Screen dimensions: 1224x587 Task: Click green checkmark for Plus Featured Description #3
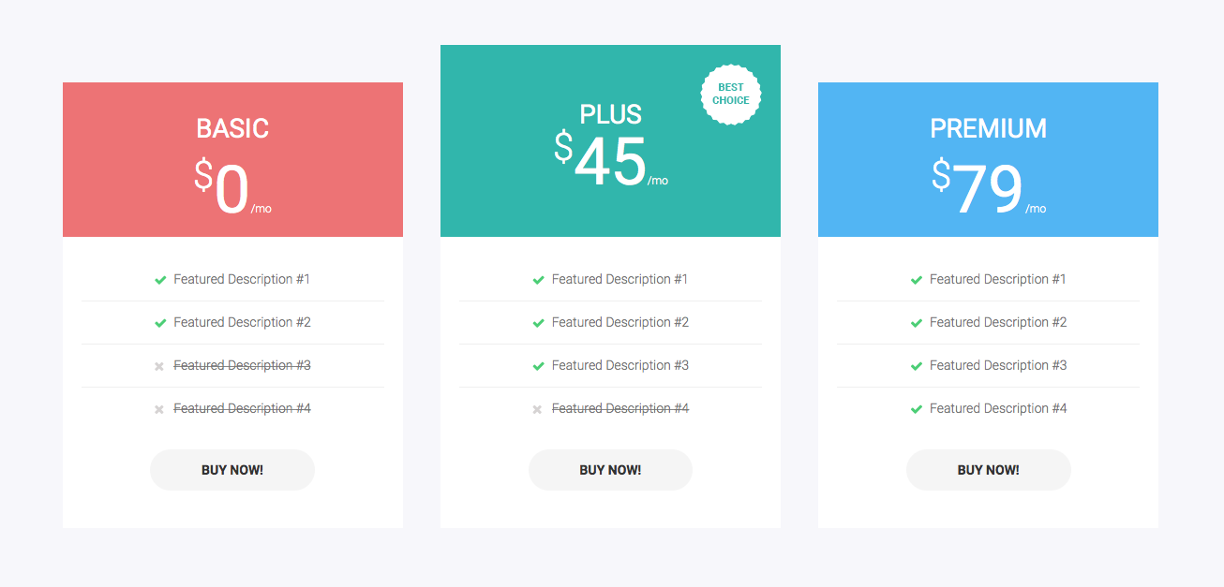[x=538, y=366]
